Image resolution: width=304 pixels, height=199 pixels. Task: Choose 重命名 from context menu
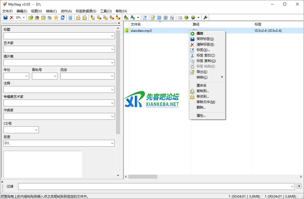click(201, 86)
